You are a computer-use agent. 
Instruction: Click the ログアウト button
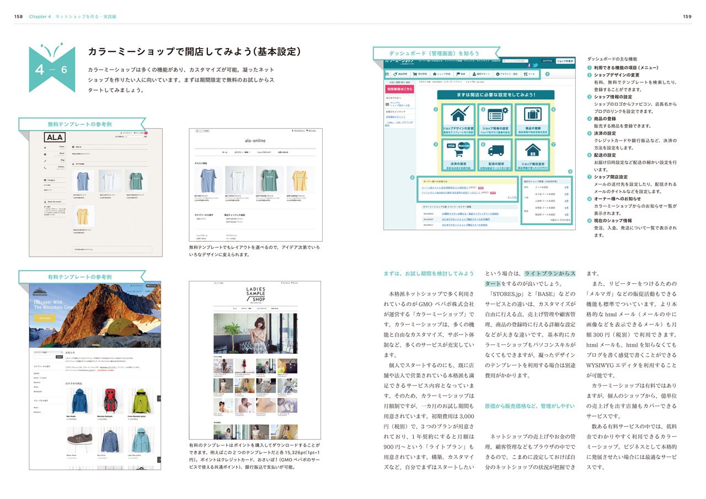547,61
